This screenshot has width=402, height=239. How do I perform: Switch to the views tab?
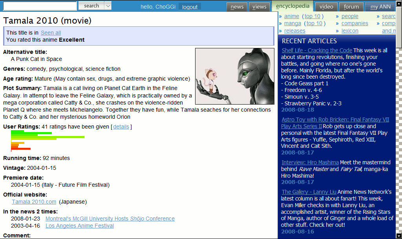coord(259,7)
